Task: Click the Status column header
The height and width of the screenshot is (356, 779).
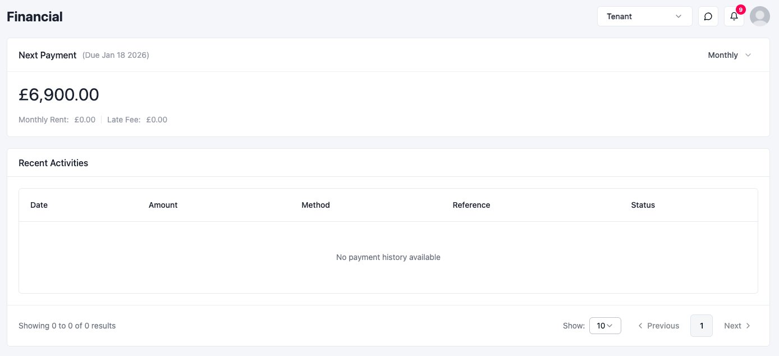Action: coord(643,205)
